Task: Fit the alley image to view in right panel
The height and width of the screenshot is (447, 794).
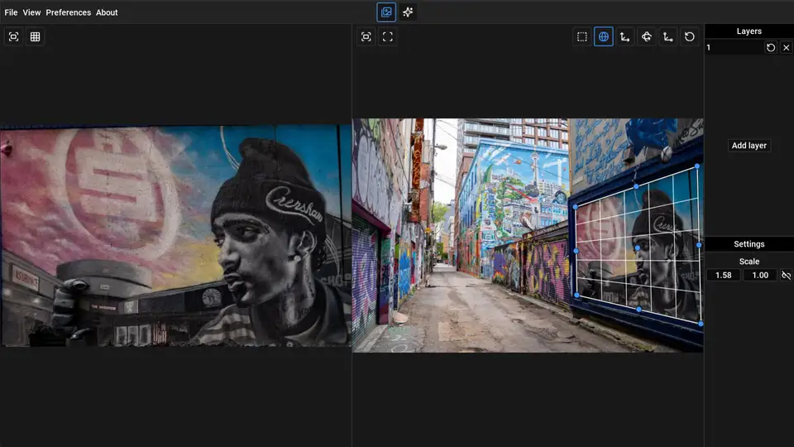Action: (x=366, y=36)
